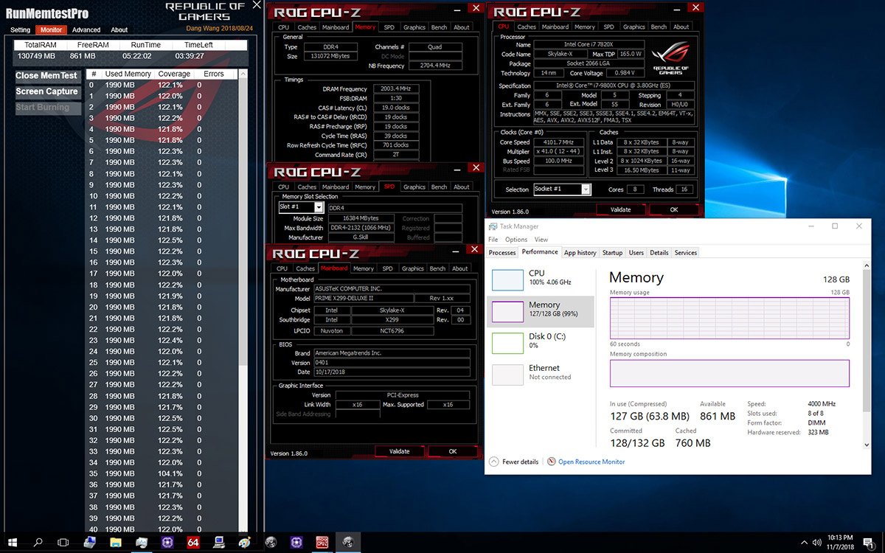Open File Explorer from the taskbar
The height and width of the screenshot is (553, 885).
116,542
